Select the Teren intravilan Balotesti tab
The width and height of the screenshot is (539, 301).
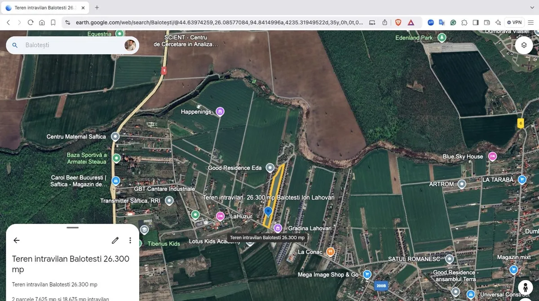point(43,8)
